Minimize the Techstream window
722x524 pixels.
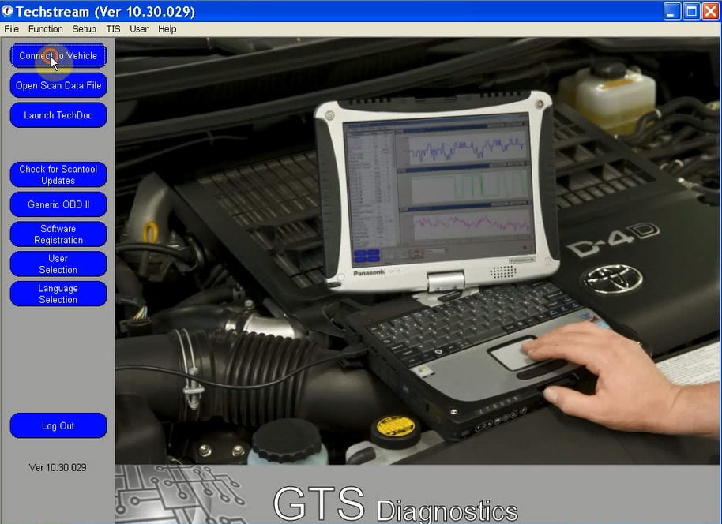[x=671, y=11]
